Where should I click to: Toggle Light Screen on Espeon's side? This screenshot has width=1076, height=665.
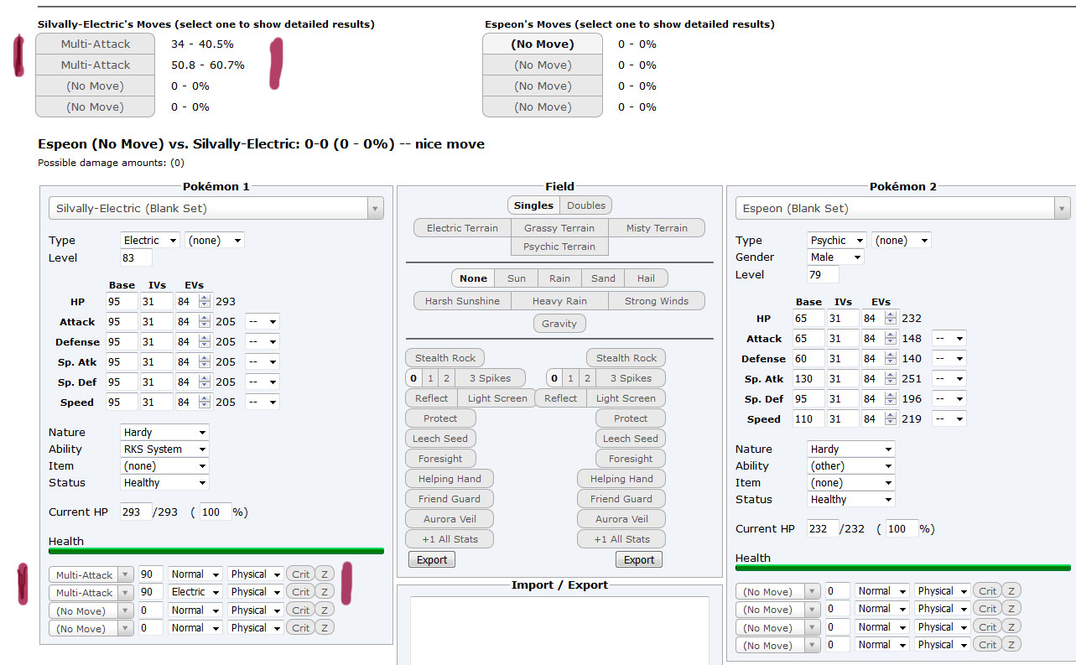(x=626, y=398)
